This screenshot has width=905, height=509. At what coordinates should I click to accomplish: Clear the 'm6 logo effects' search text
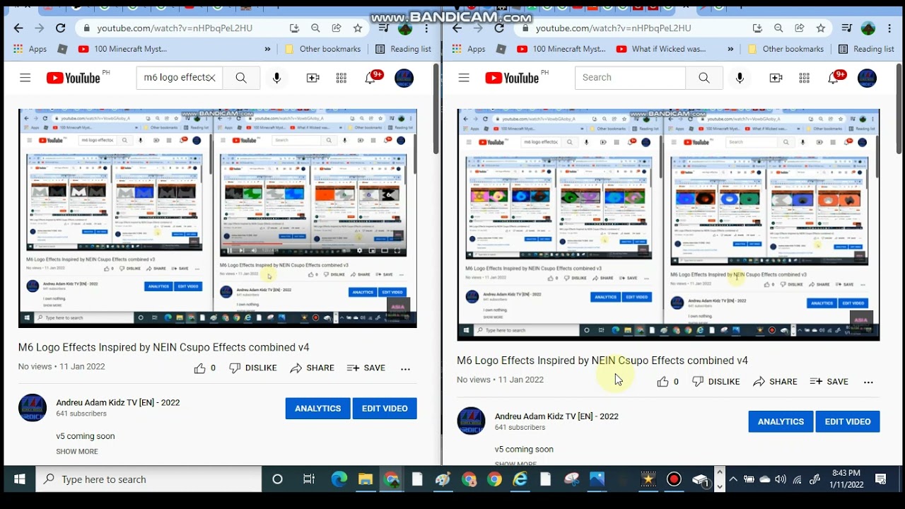click(x=211, y=78)
